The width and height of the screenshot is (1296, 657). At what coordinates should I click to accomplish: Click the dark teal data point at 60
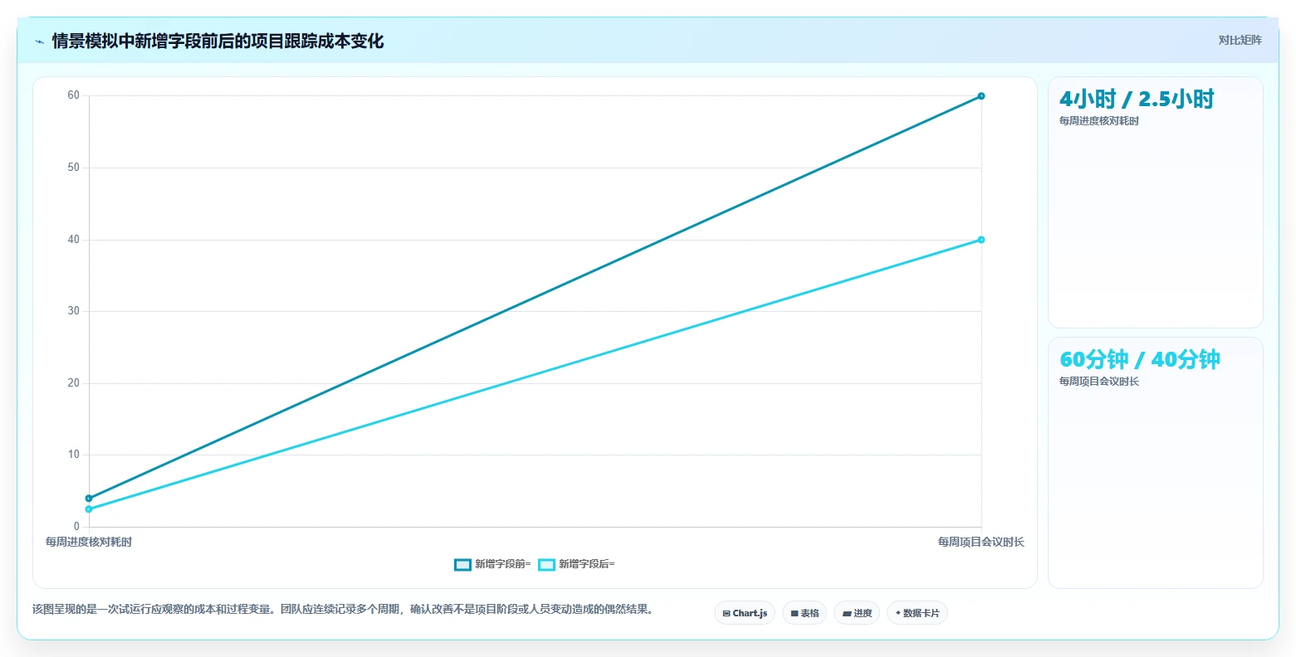(x=981, y=96)
